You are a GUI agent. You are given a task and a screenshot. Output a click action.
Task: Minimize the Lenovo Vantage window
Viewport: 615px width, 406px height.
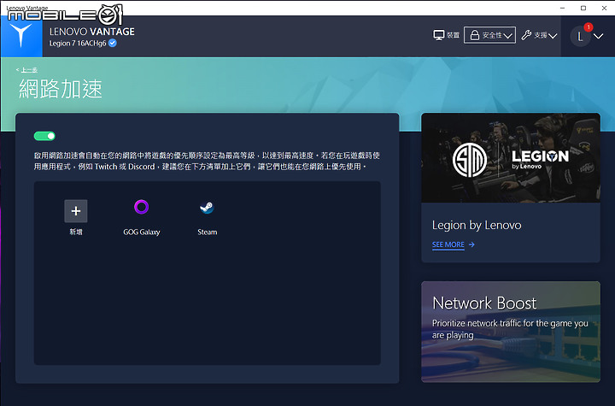click(562, 8)
